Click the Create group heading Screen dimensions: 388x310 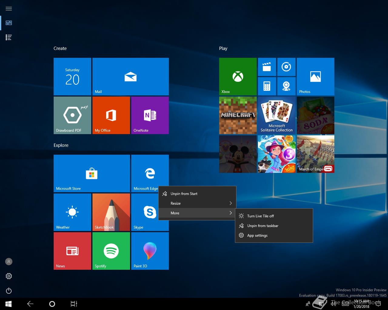coord(60,48)
